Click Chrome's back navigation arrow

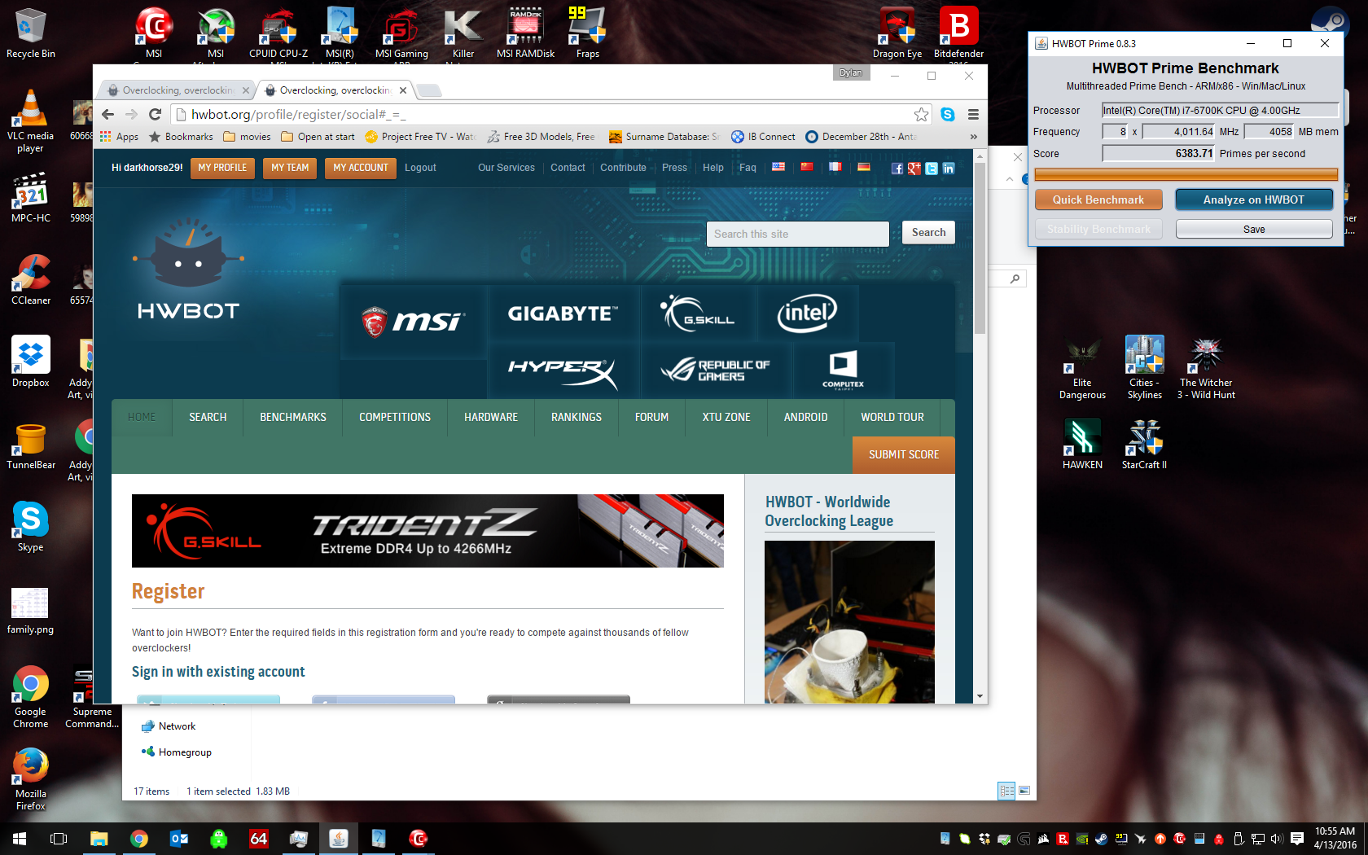(108, 115)
